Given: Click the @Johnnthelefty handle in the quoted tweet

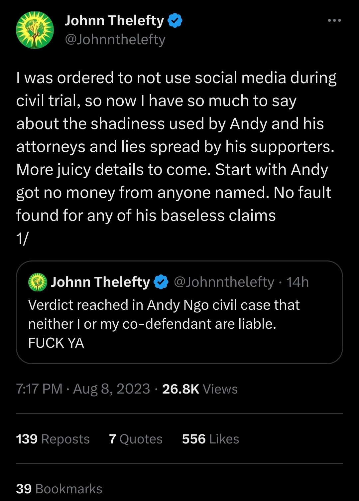Looking at the screenshot, I should [224, 282].
